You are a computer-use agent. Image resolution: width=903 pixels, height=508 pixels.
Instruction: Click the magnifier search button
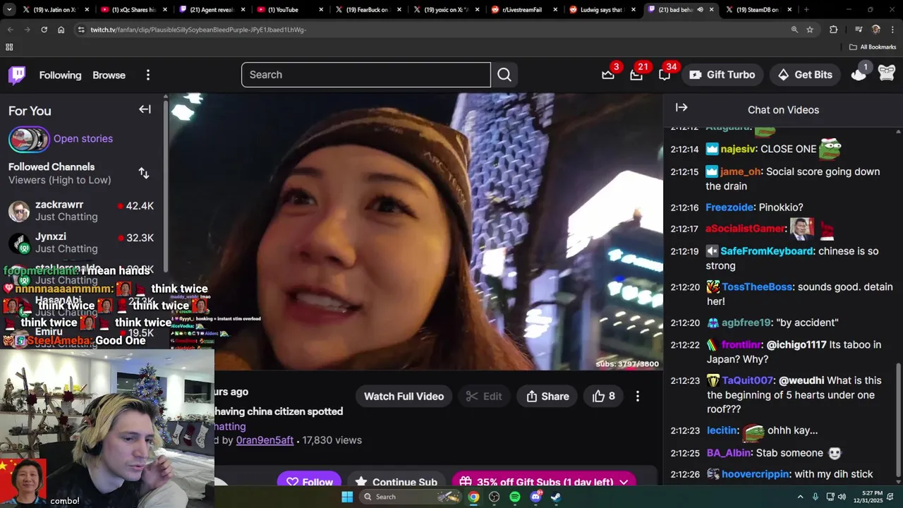click(504, 75)
